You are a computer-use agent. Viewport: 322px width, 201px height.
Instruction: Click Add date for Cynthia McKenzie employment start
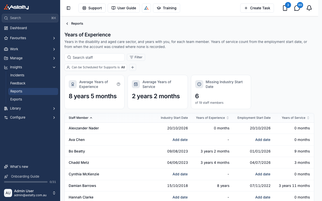(x=263, y=174)
